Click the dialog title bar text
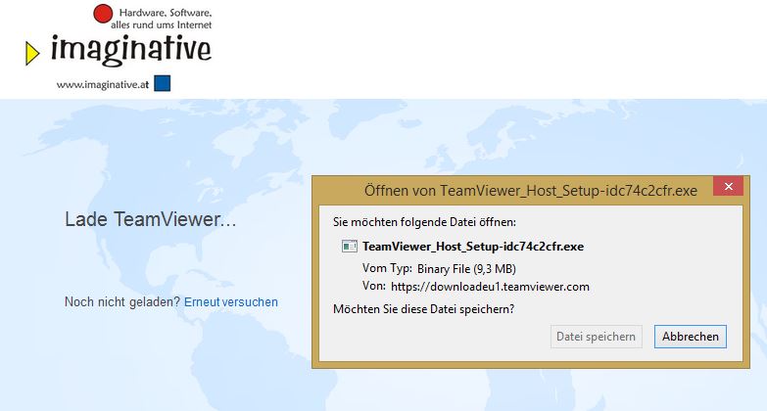Image resolution: width=767 pixels, height=411 pixels. 531,191
